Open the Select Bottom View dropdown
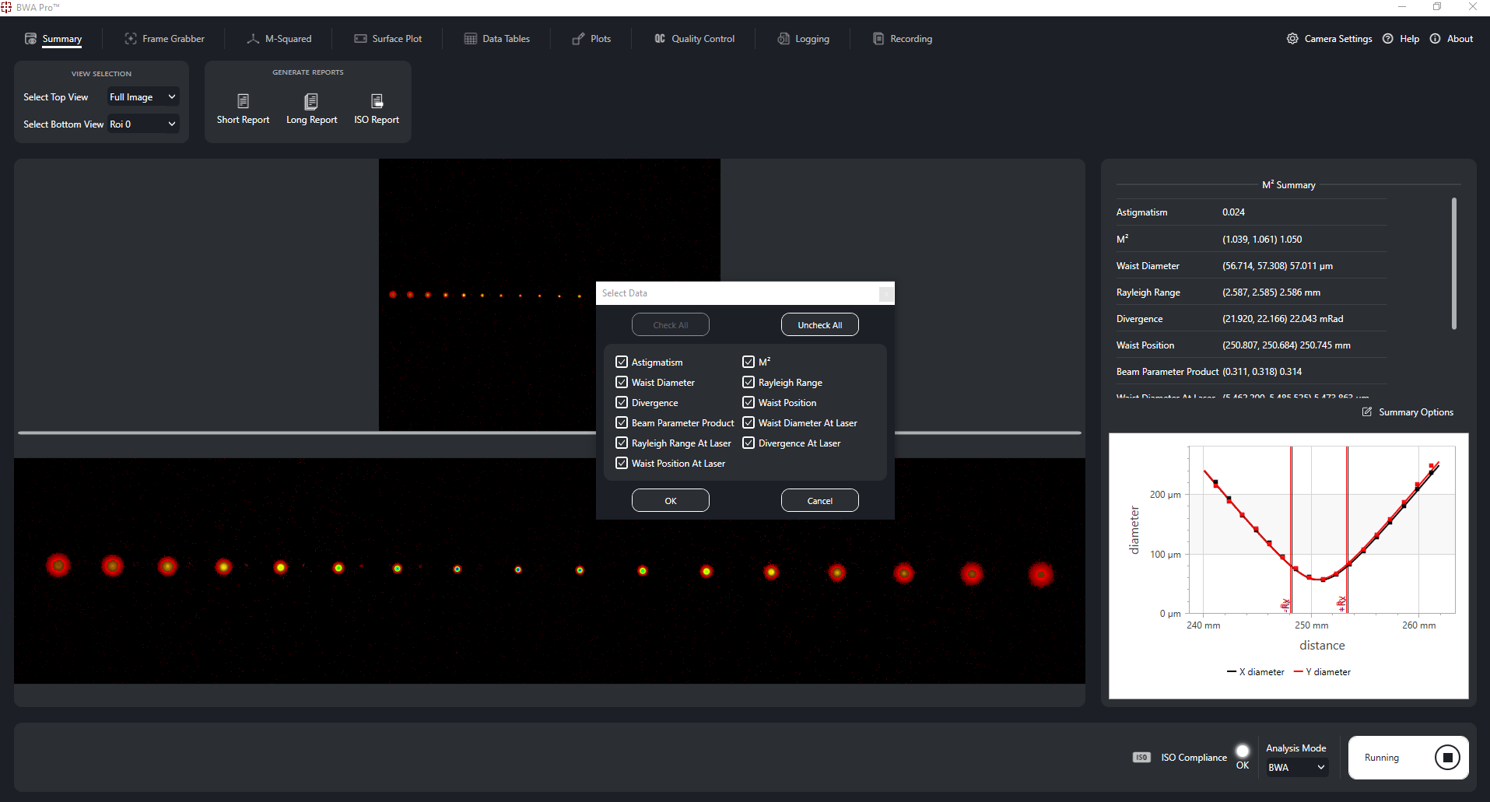 (x=143, y=124)
